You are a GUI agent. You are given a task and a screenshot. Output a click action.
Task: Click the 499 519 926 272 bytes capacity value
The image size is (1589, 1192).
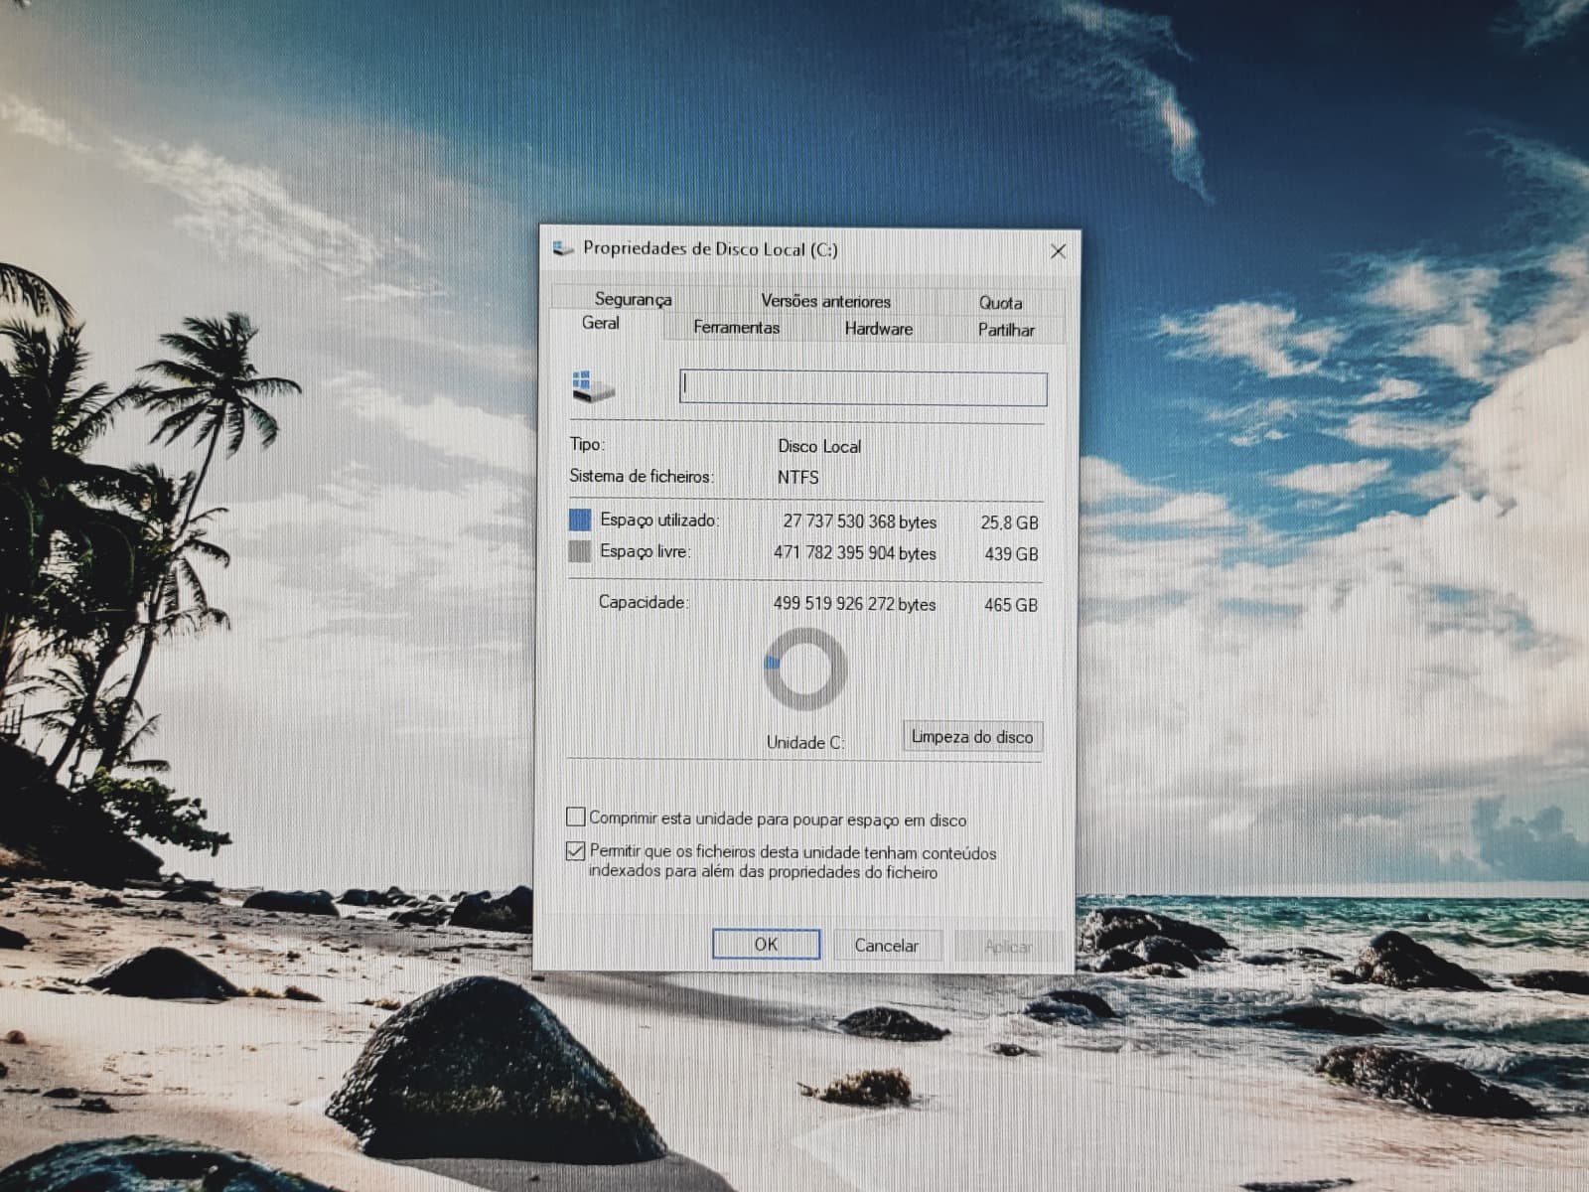[x=855, y=604]
